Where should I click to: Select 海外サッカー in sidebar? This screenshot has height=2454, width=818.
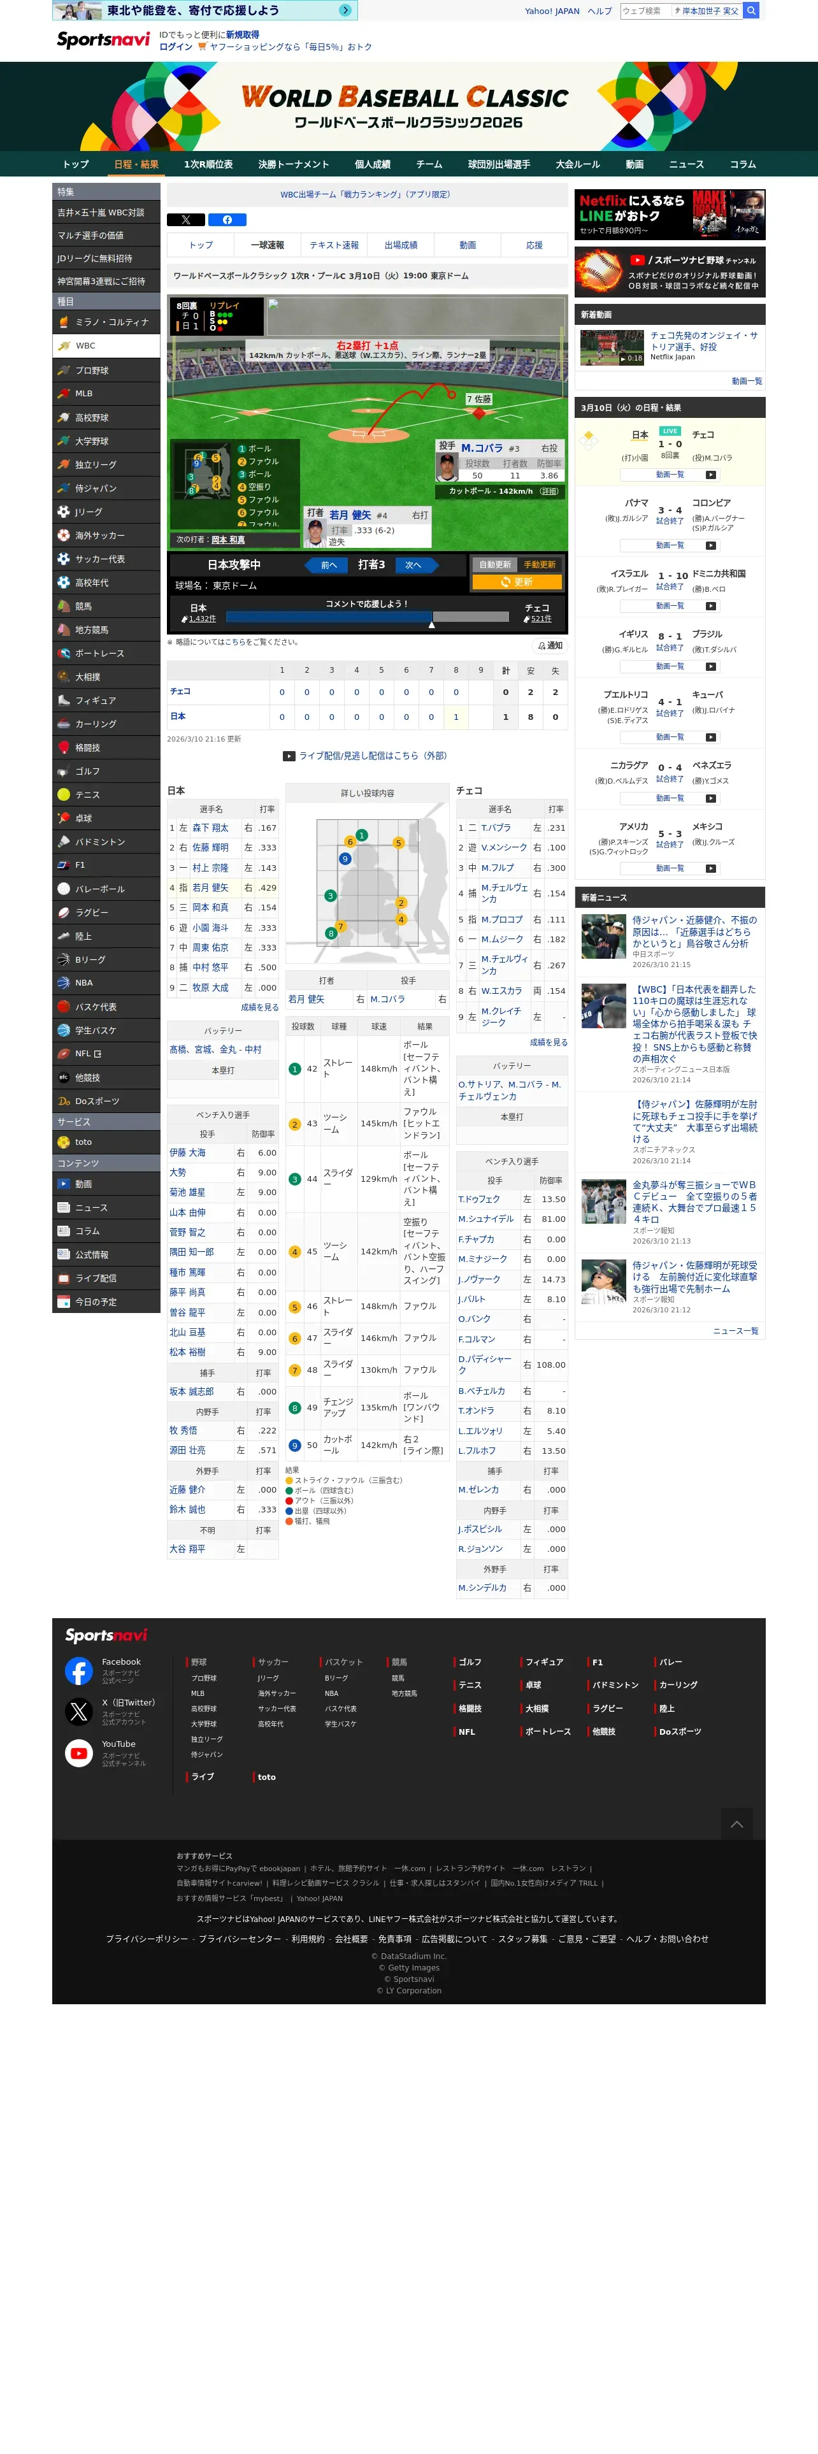click(106, 535)
